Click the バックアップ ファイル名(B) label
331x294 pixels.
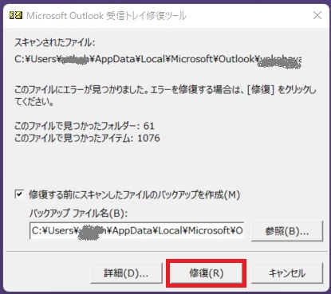[78, 213]
